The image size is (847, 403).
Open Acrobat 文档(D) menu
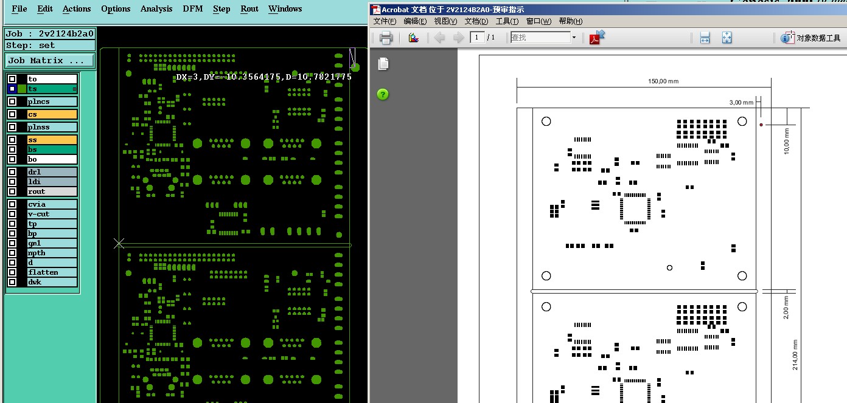click(476, 21)
